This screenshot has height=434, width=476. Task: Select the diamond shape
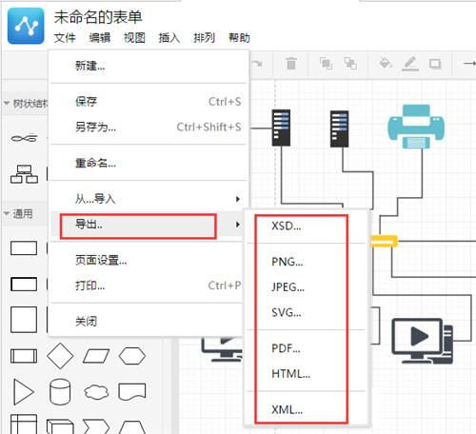60,356
